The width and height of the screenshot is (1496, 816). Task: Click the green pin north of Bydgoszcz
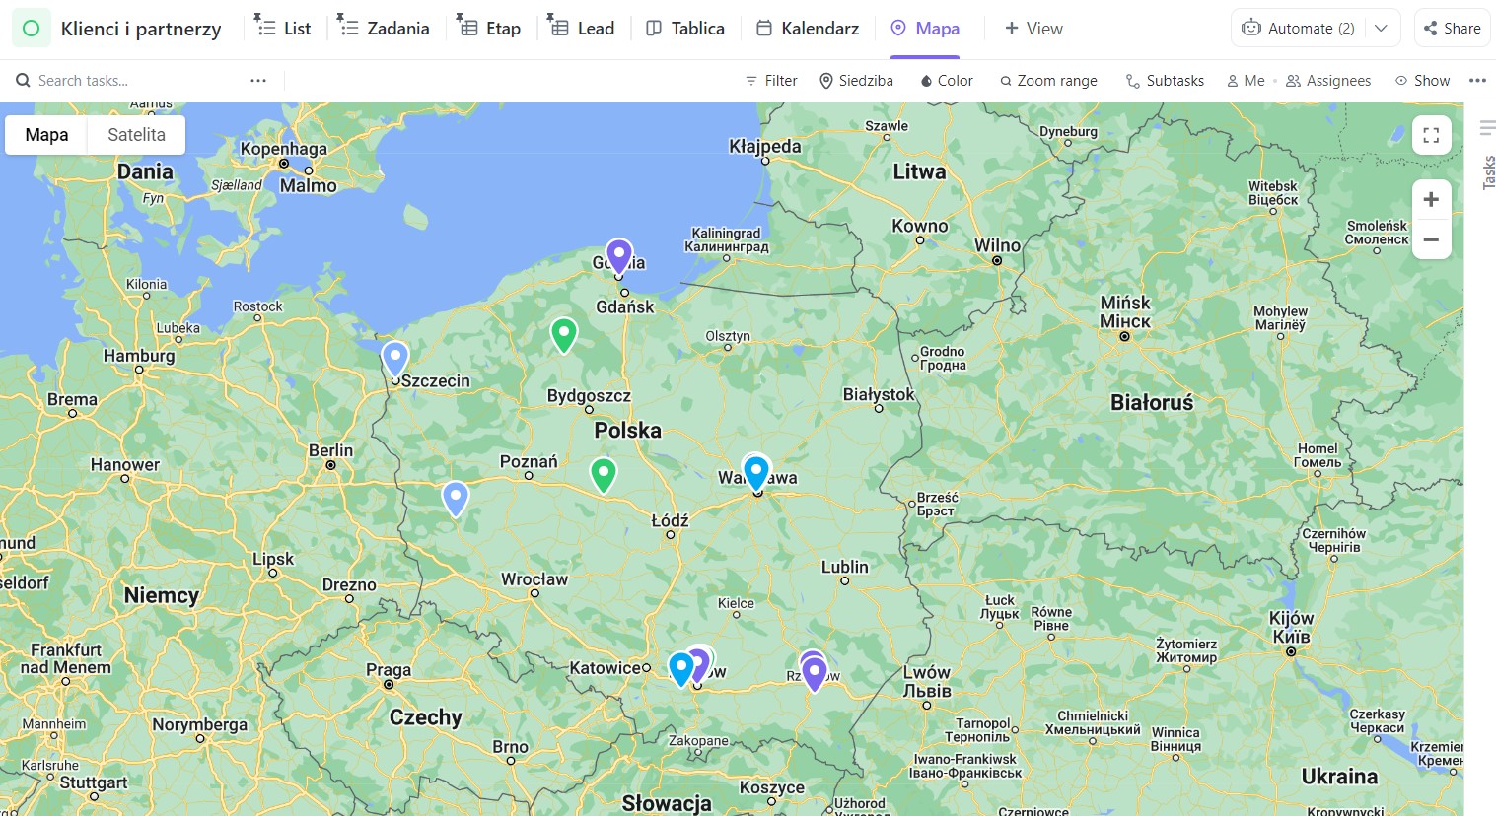coord(563,335)
